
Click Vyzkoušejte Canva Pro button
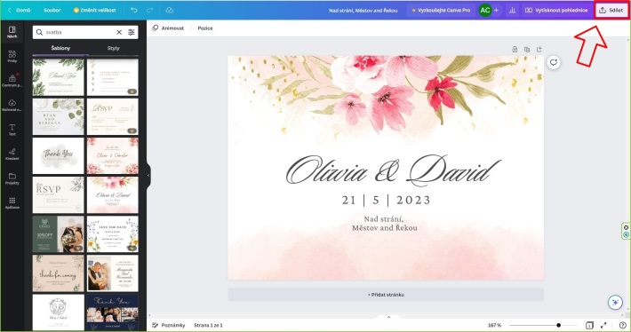point(441,10)
